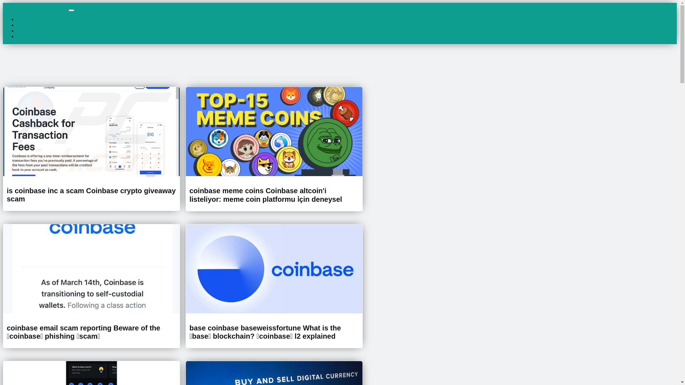This screenshot has width=685, height=385.
Task: Toggle the small navbar menu button
Action: tap(71, 10)
